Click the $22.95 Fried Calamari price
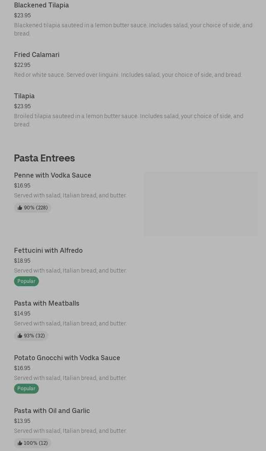266x451 pixels. click(22, 65)
